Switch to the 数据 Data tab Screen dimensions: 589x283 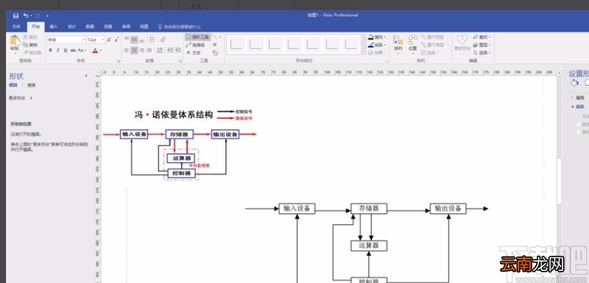(90, 27)
